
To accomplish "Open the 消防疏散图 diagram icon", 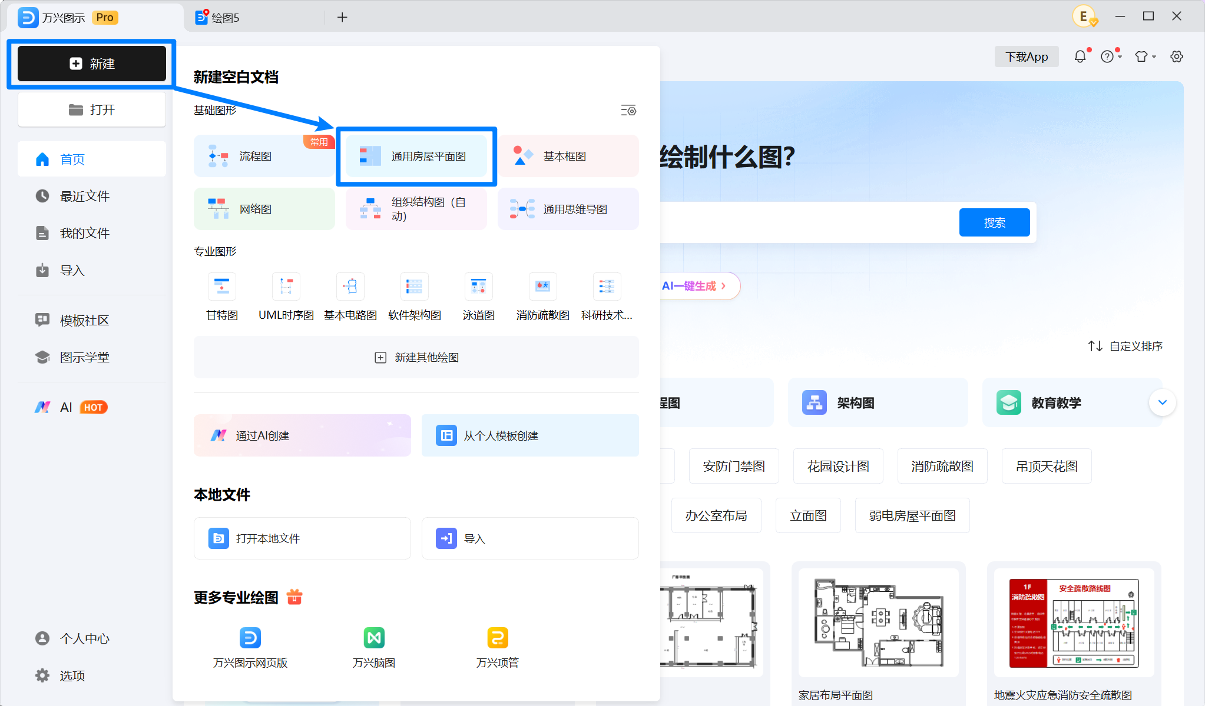I will pos(543,287).
